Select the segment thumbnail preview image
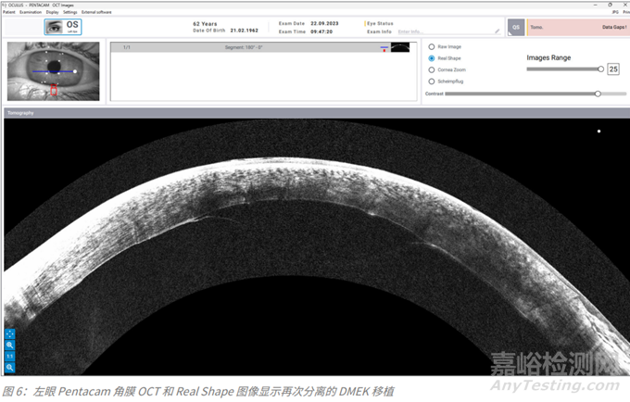The width and height of the screenshot is (630, 402). [399, 46]
